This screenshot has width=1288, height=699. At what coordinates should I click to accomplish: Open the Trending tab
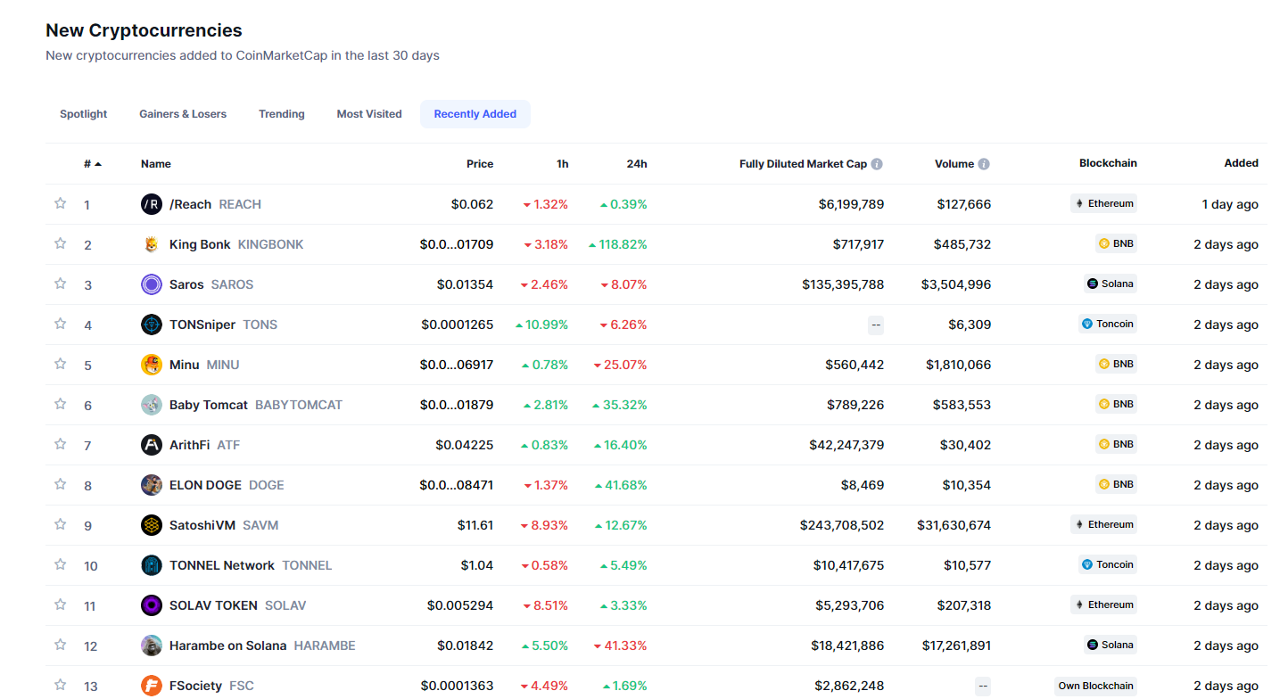point(282,114)
